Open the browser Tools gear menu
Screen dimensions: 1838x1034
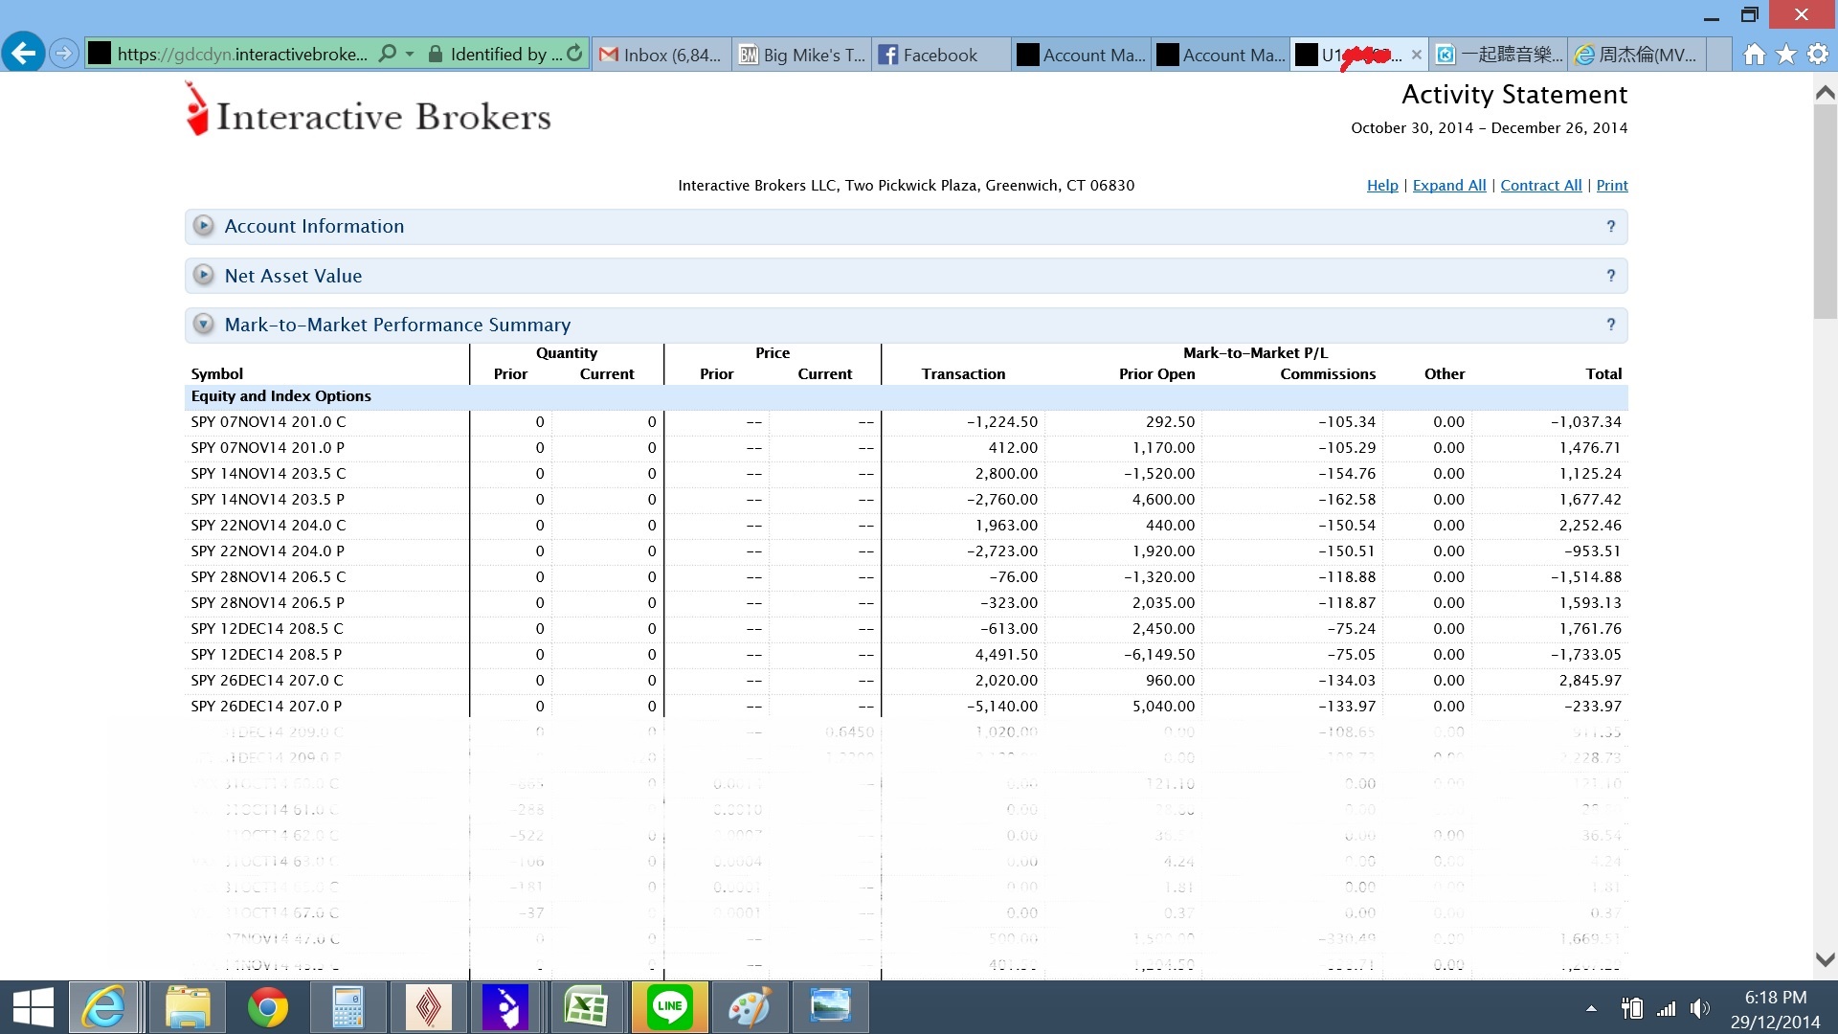pos(1818,55)
